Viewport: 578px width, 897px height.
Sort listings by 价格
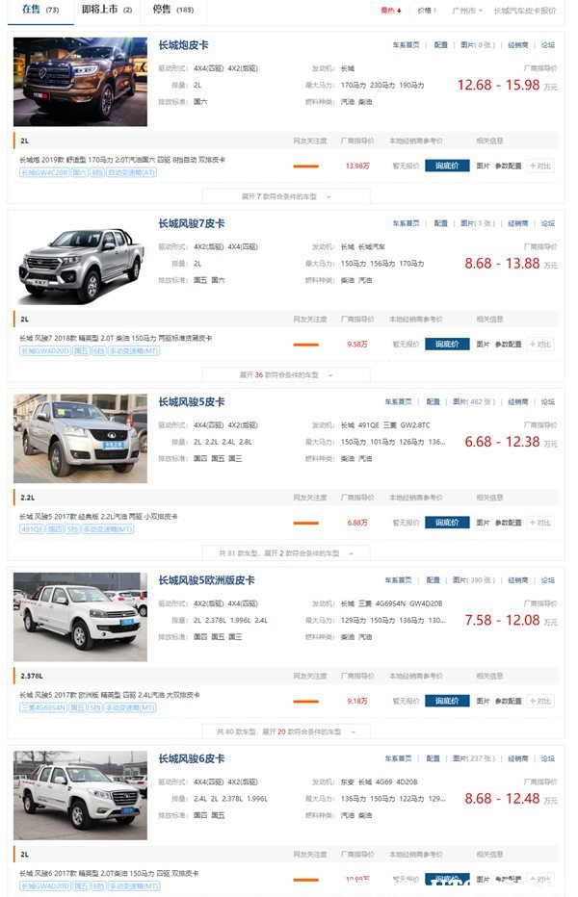[427, 11]
